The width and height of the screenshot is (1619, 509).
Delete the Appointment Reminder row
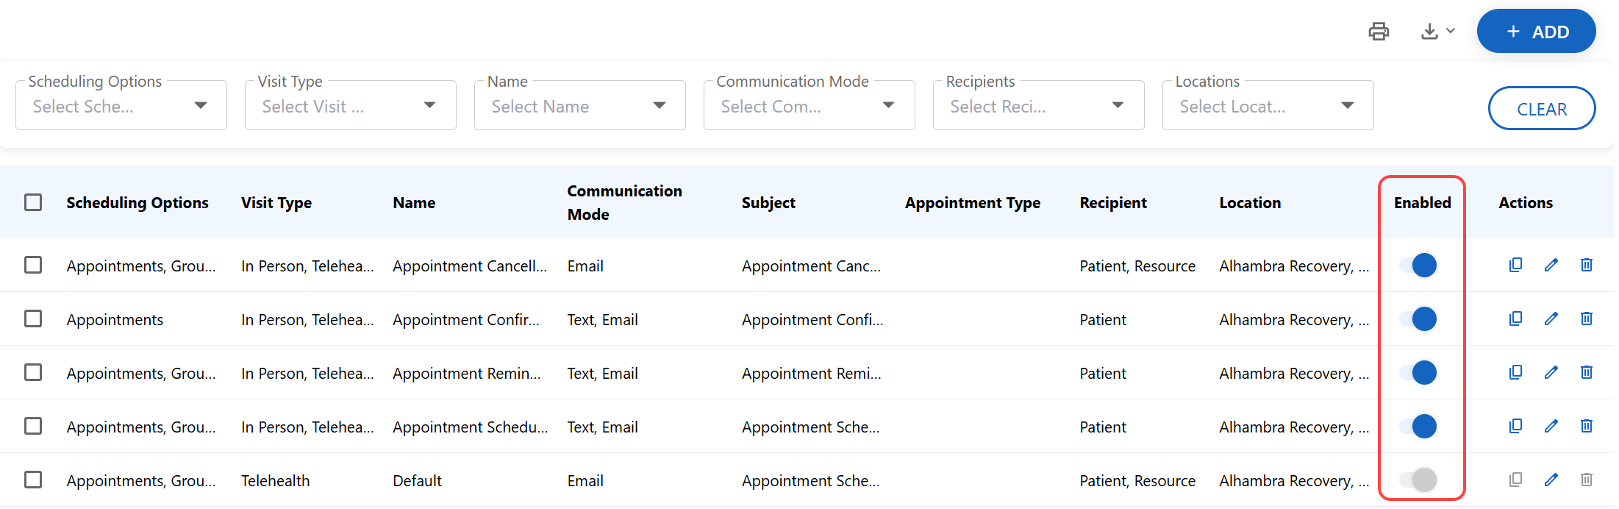point(1586,372)
